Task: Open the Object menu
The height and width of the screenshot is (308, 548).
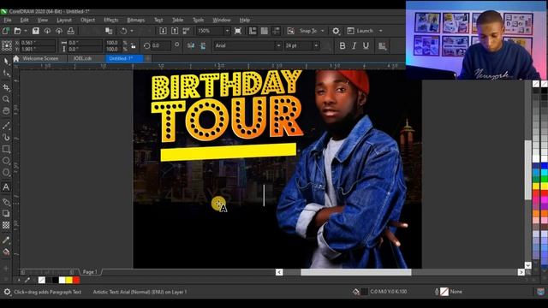Action: (x=87, y=20)
